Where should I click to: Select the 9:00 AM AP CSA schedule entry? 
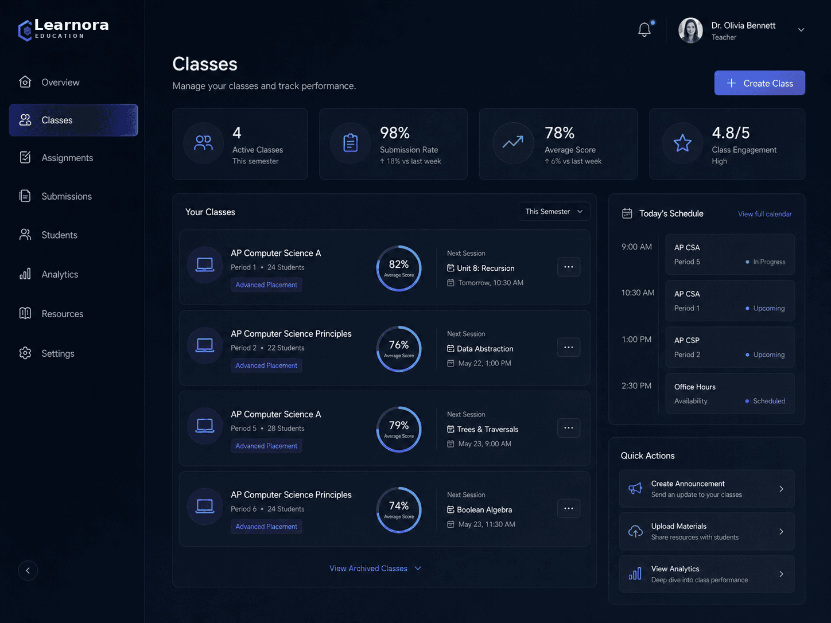point(730,254)
